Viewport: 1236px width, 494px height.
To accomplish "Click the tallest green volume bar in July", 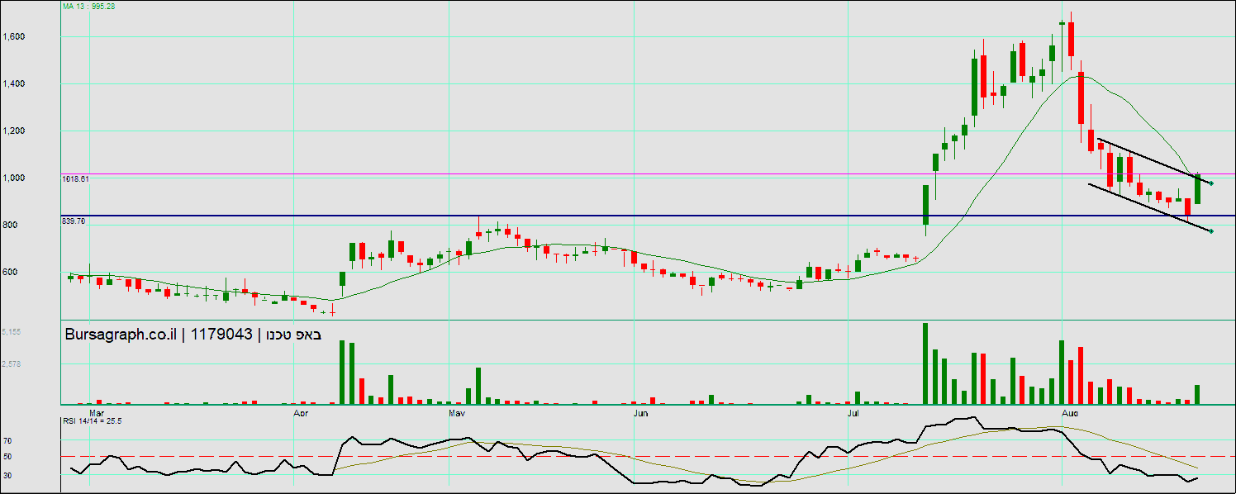I will tap(925, 363).
